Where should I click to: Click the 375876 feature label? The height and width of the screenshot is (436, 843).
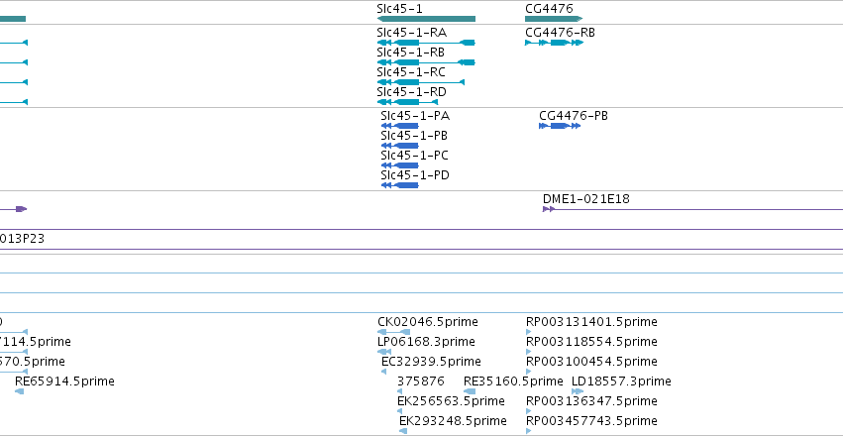click(421, 381)
